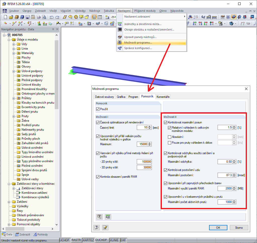Expand the Průřezy tree node
The width and height of the screenshot is (257, 243).
[14, 98]
